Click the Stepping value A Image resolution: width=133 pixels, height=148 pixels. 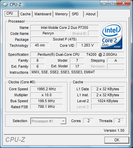[x=116, y=60]
